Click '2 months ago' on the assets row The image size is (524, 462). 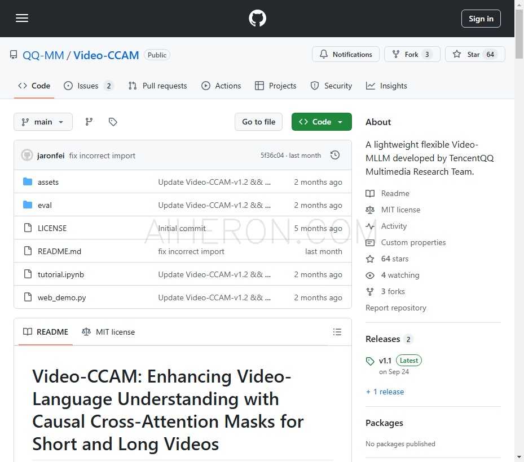(x=318, y=182)
